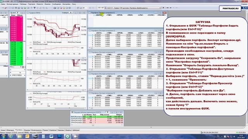Image resolution: width=248 pixels, height=139 pixels.
Task: Open the 'Торговля' menu
Action: [31, 4]
